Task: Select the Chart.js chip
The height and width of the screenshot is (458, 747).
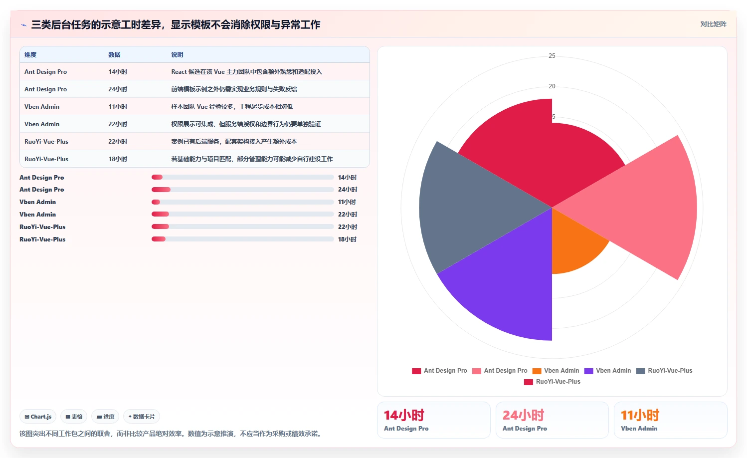Action: coord(38,417)
